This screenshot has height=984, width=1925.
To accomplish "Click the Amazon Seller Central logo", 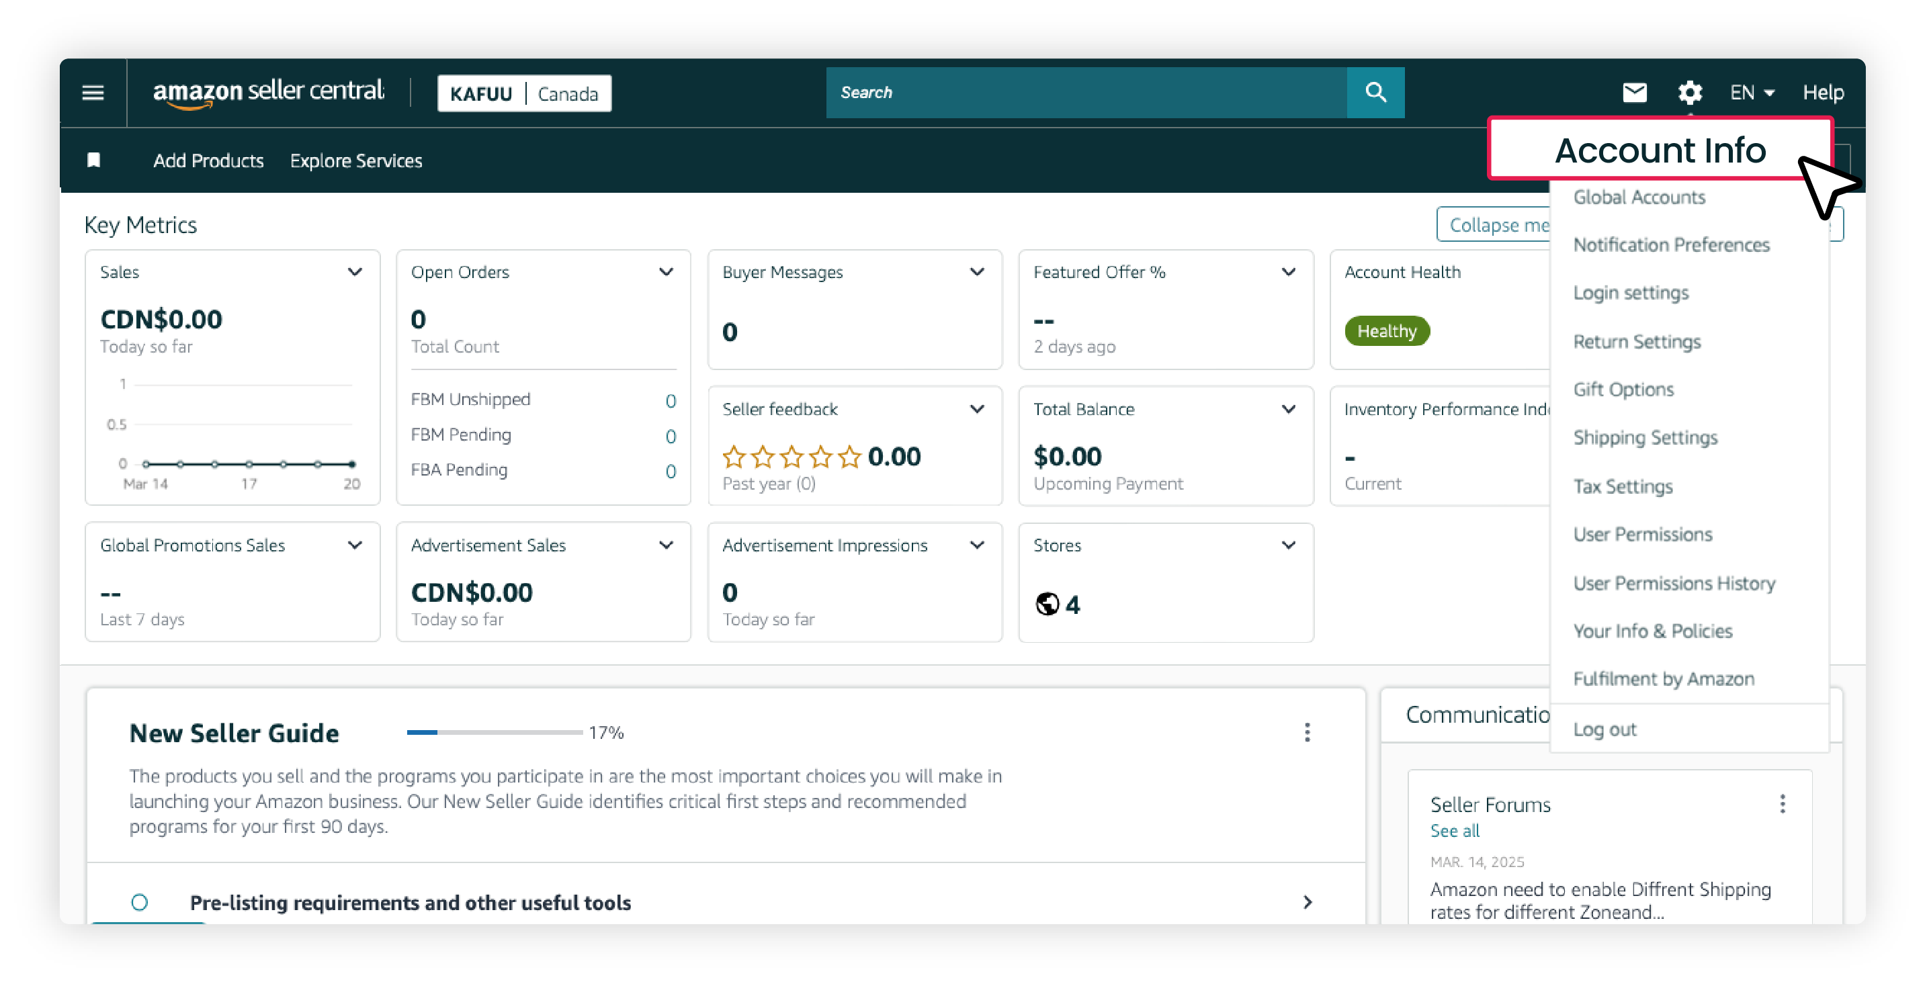I will (268, 93).
